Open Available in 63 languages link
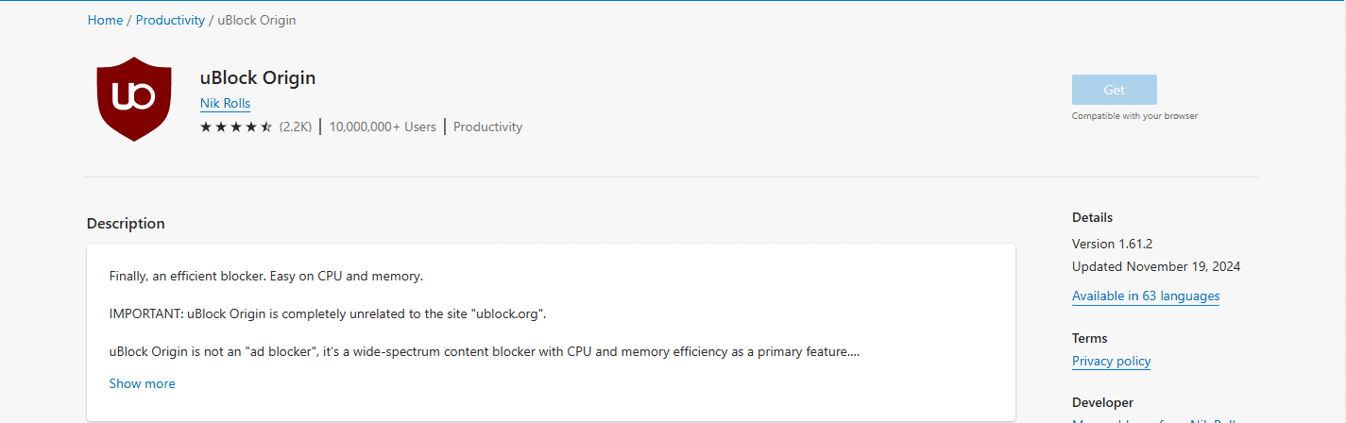 pos(1146,296)
